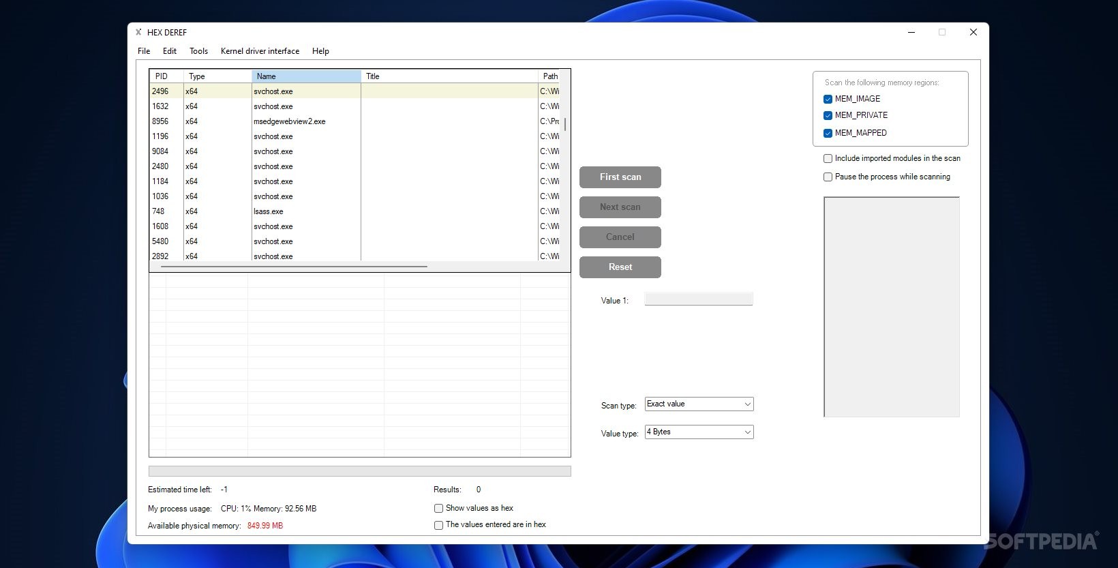This screenshot has width=1118, height=568.
Task: Click the Reset button
Action: (620, 267)
